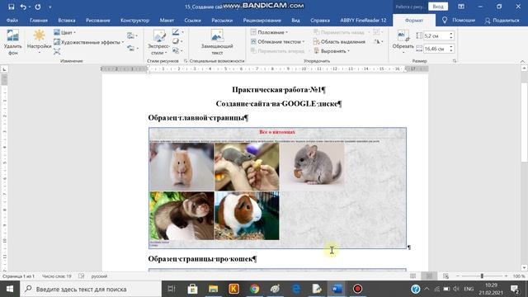Click the vertical scrollbar down arrow
The width and height of the screenshot is (528, 297).
coord(524,268)
